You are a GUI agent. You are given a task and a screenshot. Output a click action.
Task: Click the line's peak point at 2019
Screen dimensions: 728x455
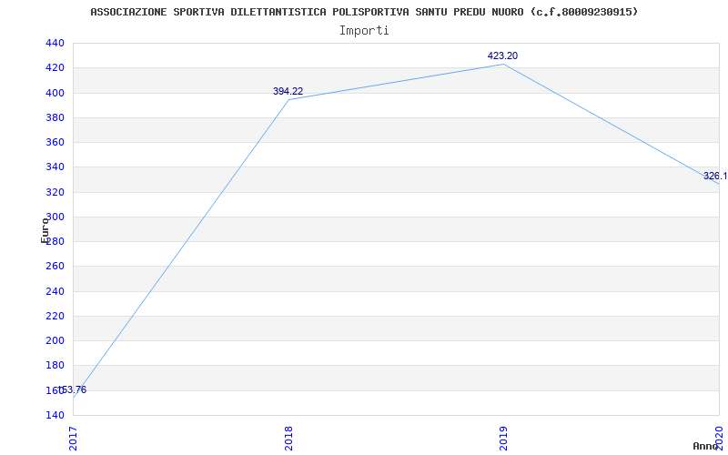pyautogui.click(x=504, y=64)
